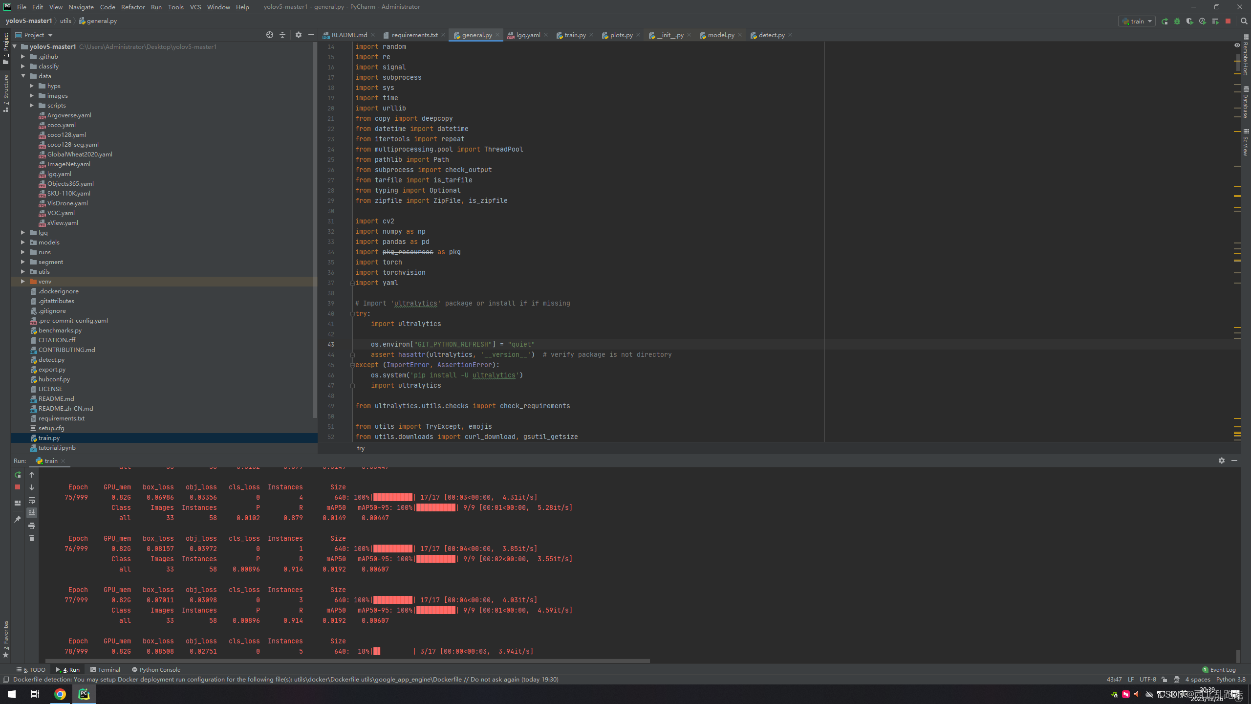Stop the process using the top toolbar's red square
The image size is (1251, 704).
click(1228, 21)
